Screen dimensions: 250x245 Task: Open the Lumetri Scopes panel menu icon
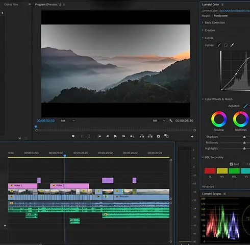pos(224,194)
